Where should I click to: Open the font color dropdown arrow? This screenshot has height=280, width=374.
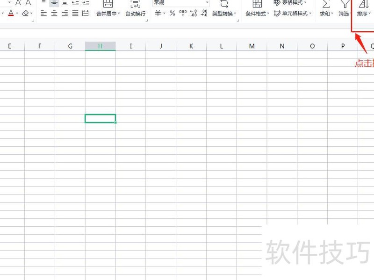click(x=17, y=14)
